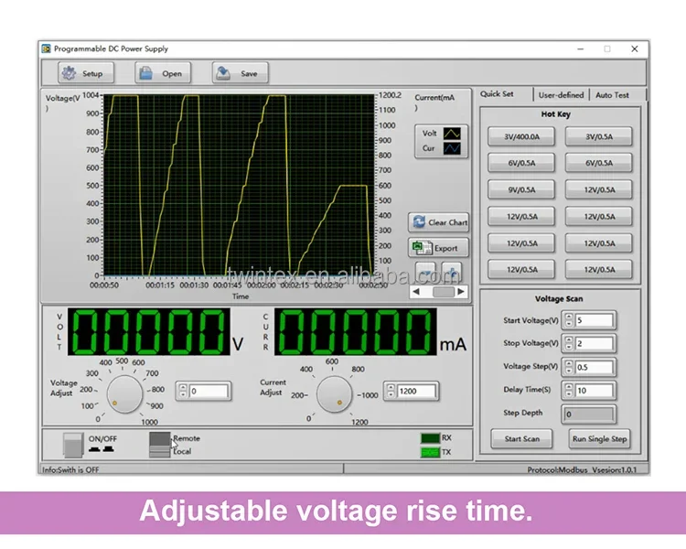The image size is (686, 549).
Task: Click the Open file icon button
Action: 163,73
